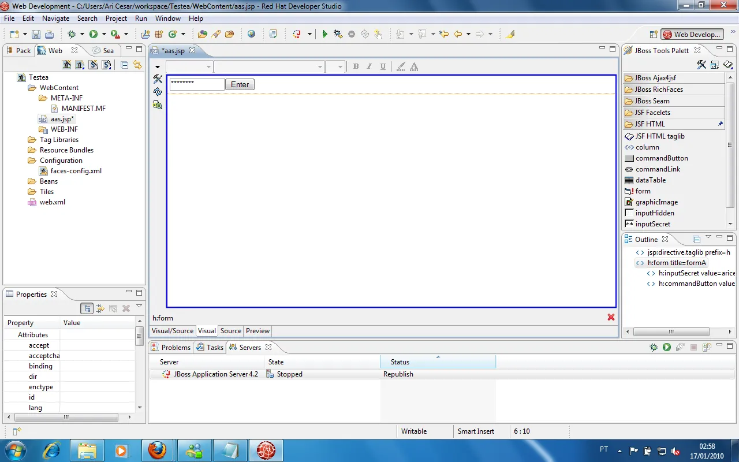Click the Palette Editor tools icon

point(701,65)
